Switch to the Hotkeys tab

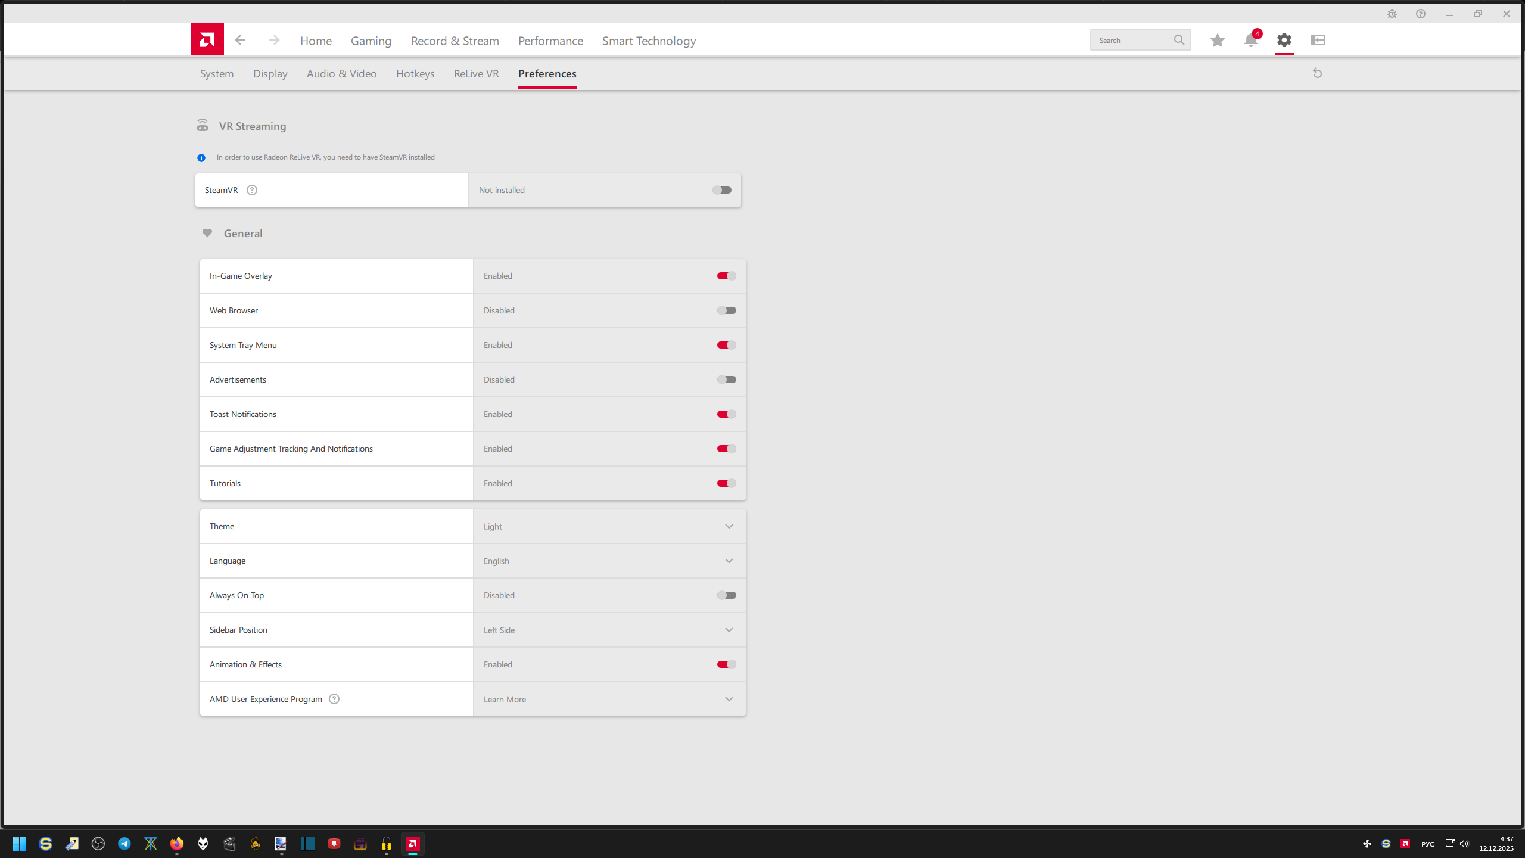click(415, 73)
